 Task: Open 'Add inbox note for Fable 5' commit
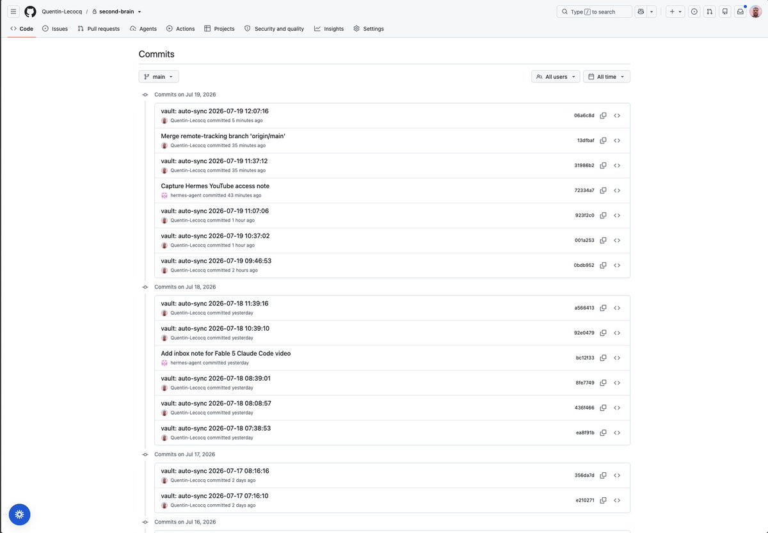[226, 353]
